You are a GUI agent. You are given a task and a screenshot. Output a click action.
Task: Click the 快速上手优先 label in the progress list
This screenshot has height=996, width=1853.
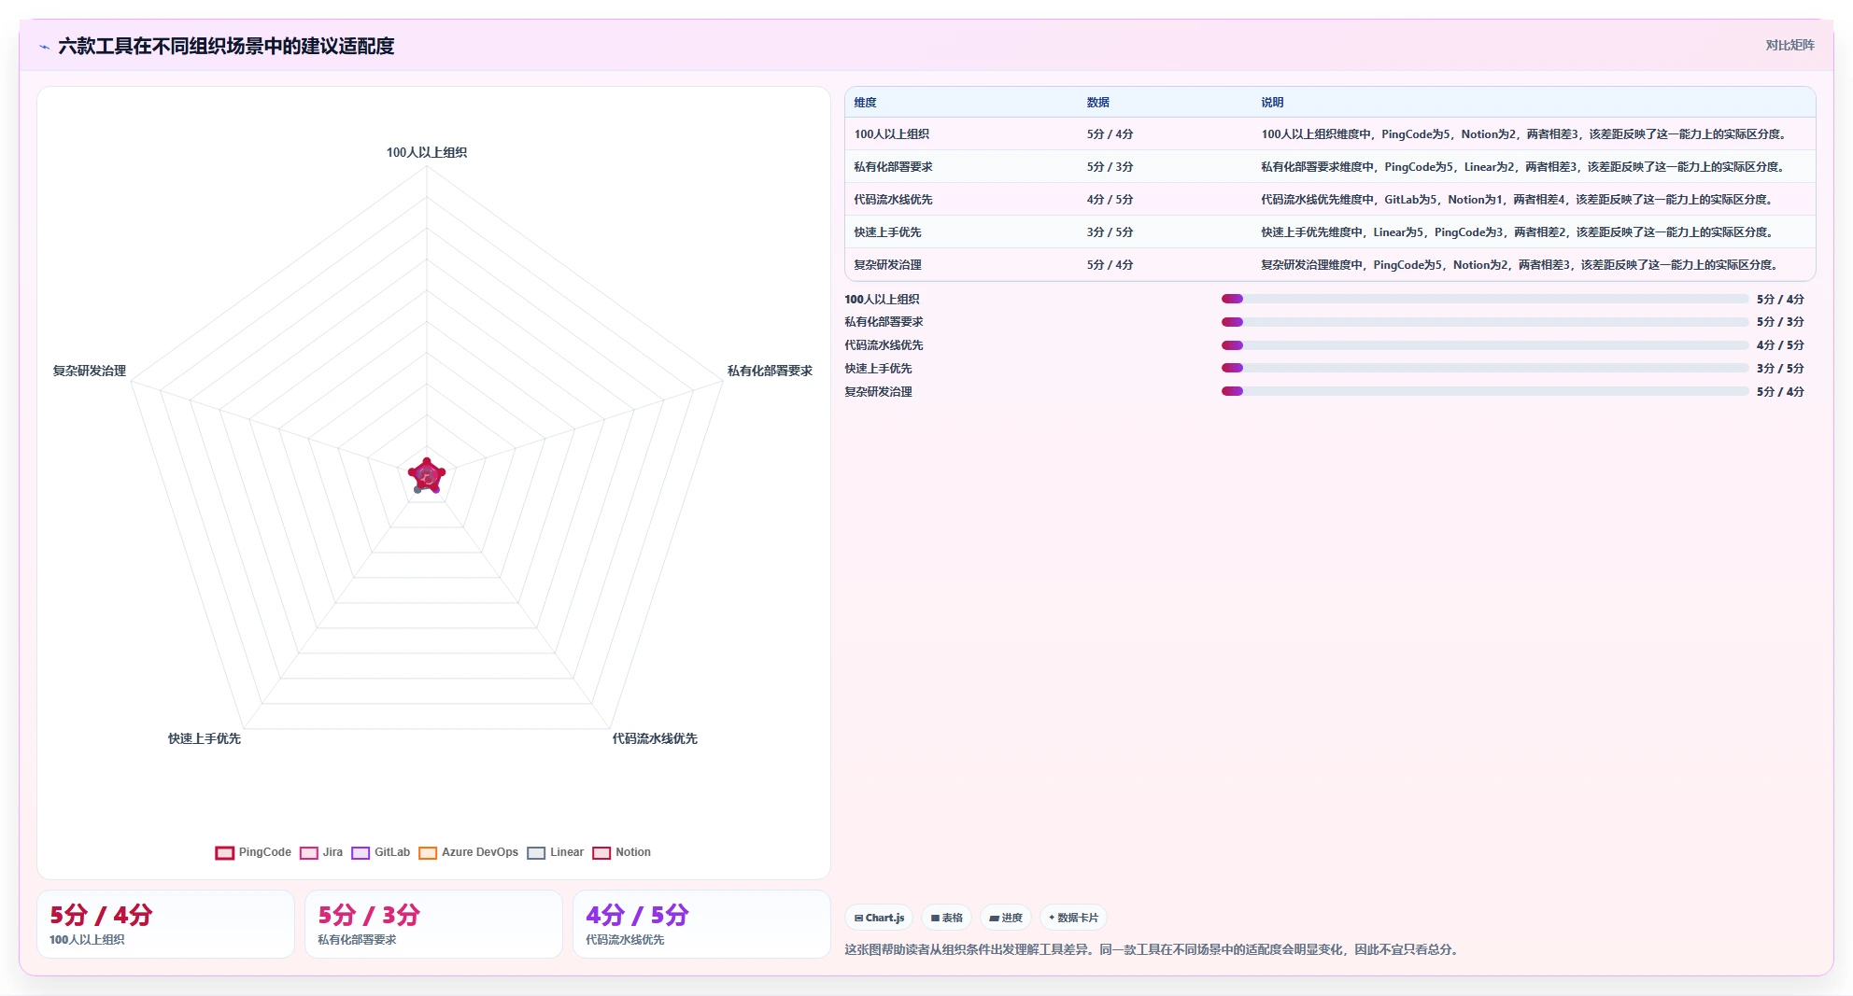878,369
